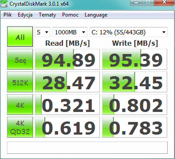
Task: Open the drive selector C: 12% dropdown
Action: (129, 32)
